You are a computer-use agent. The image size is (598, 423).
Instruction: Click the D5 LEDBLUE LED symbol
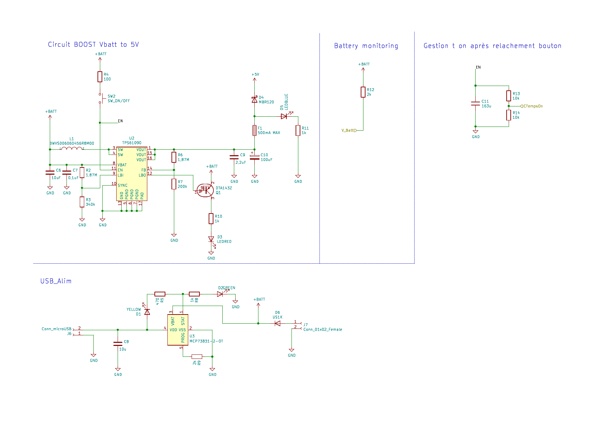click(284, 116)
